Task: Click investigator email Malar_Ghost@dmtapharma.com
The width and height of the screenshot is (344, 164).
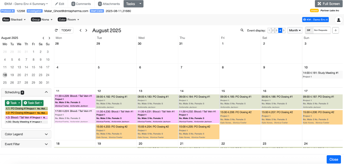Action: pos(66,11)
